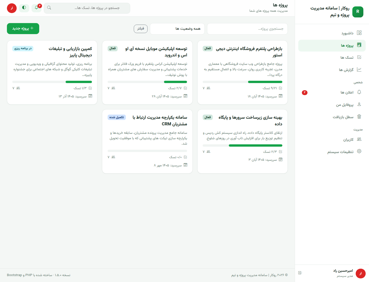Click the task check icon beside ۱/۳ تسک
This screenshot has height=282, width=369.
click(90, 88)
